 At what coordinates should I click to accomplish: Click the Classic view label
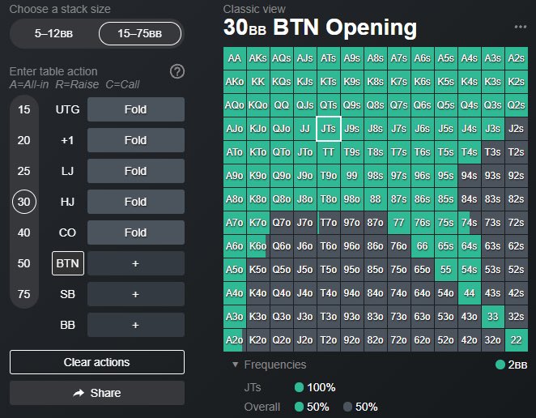coord(254,9)
